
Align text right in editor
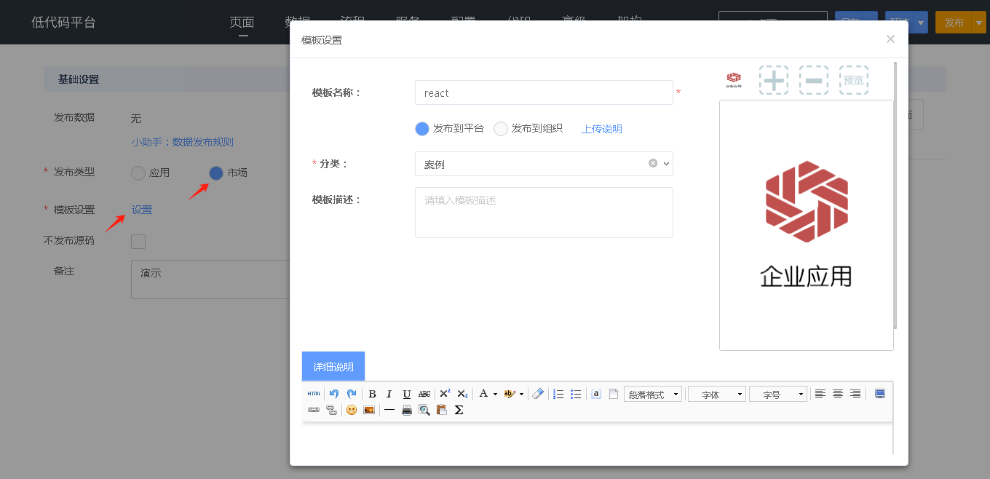point(855,394)
